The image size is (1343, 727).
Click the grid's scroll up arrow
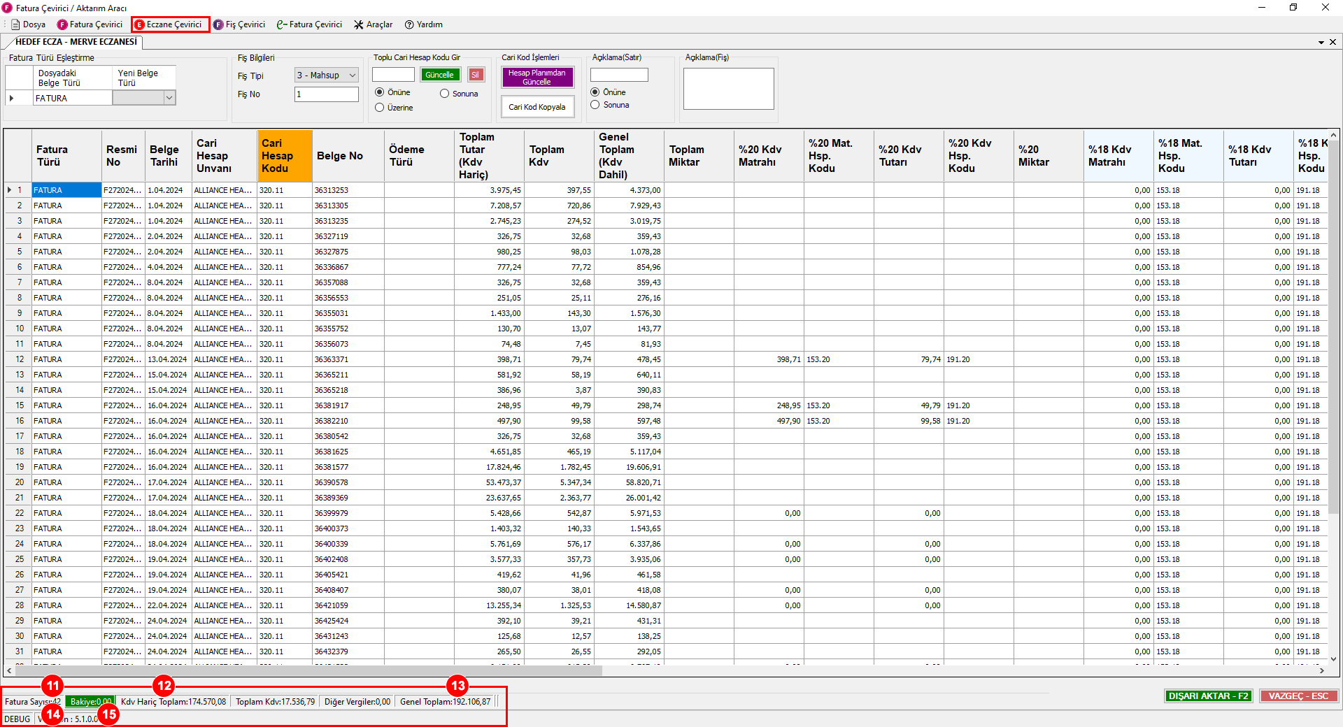(x=1333, y=135)
